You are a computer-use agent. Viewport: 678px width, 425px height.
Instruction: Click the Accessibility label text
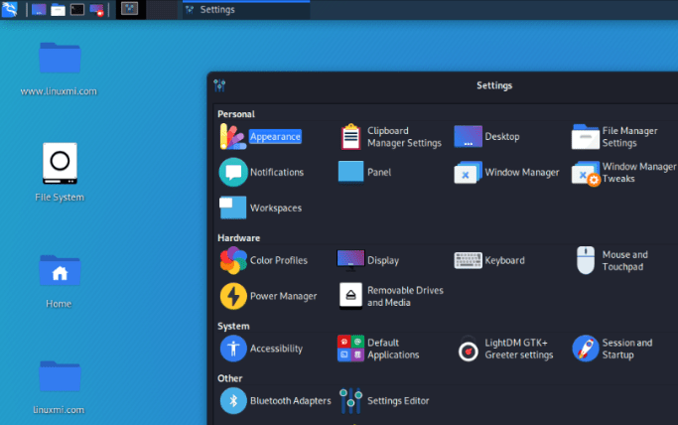coord(276,349)
